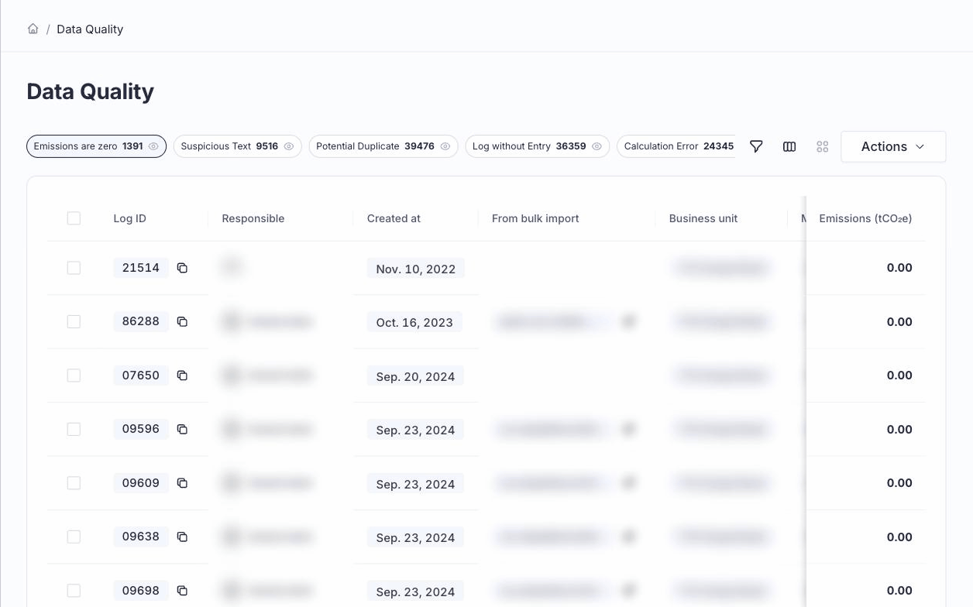Toggle visibility eye on Potential Duplicate
This screenshot has height=607, width=973.
coord(445,146)
